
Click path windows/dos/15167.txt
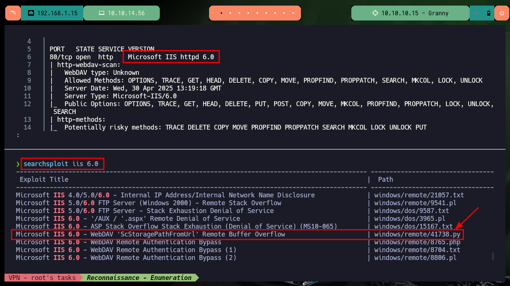coord(414,226)
